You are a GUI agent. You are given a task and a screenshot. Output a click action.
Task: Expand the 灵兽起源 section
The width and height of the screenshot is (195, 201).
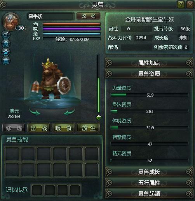tap(149, 194)
